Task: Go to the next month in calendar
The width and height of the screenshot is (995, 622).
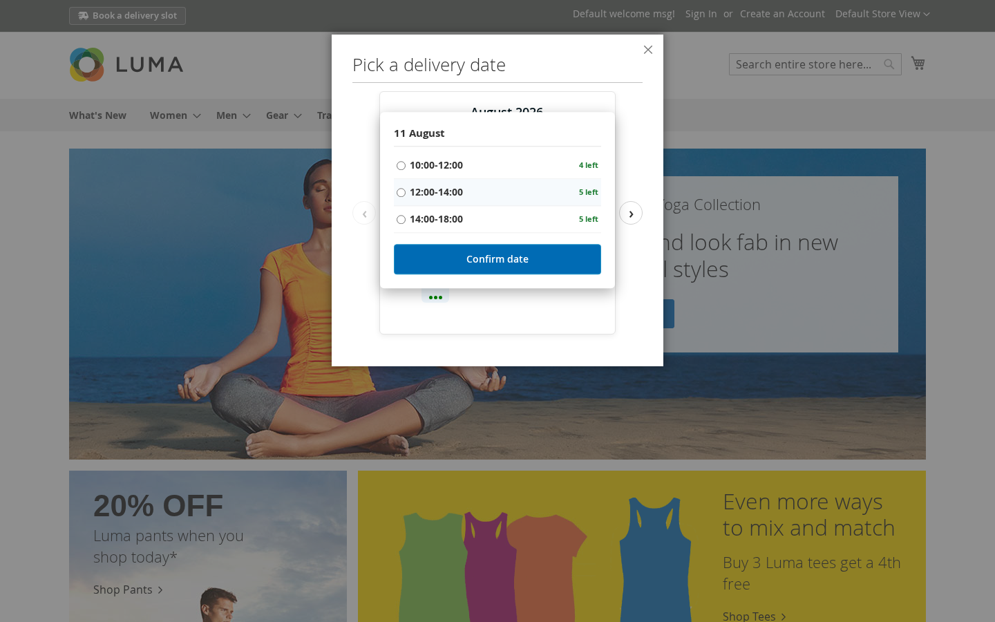Action: click(x=631, y=213)
